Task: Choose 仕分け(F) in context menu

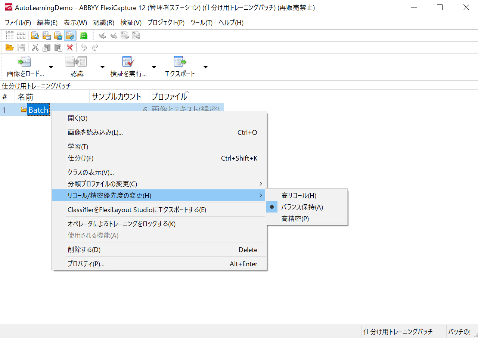Action: [x=159, y=158]
